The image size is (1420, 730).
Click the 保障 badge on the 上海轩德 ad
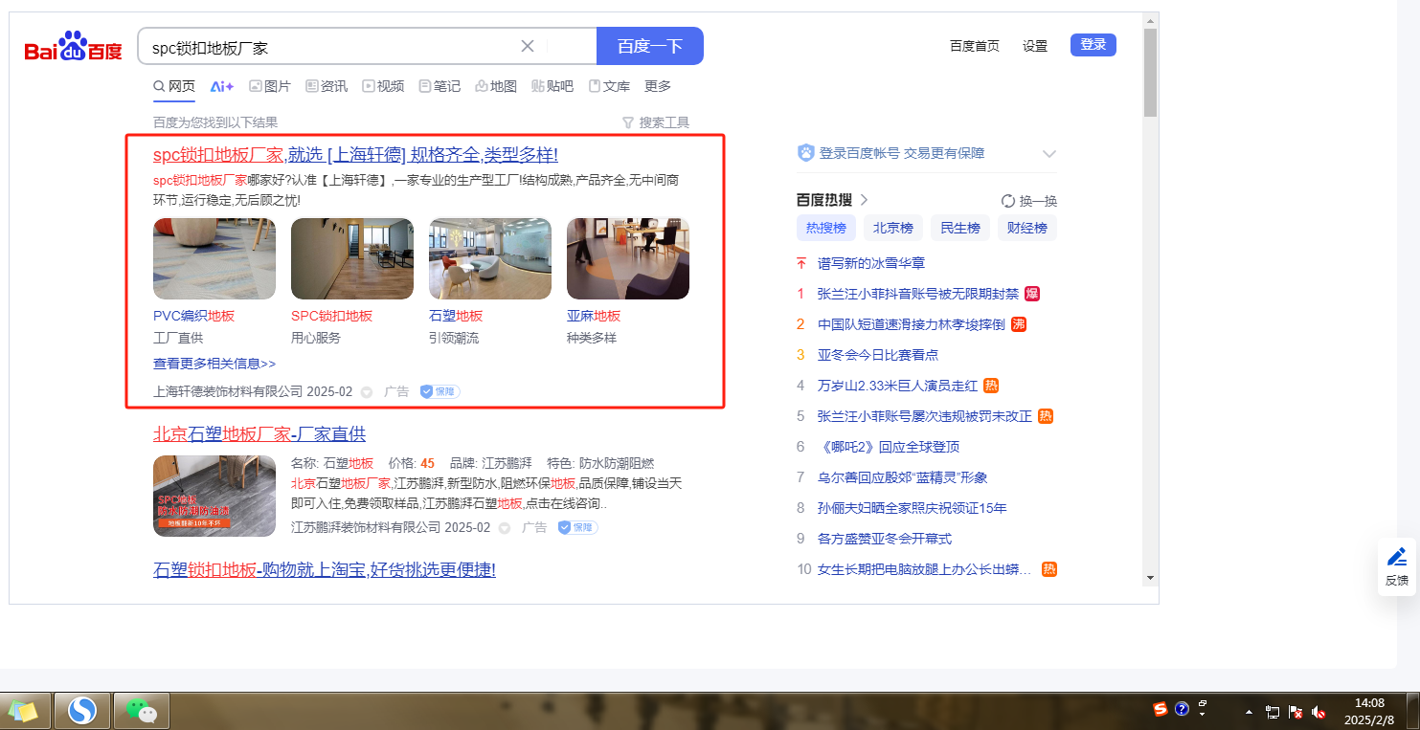(x=440, y=391)
